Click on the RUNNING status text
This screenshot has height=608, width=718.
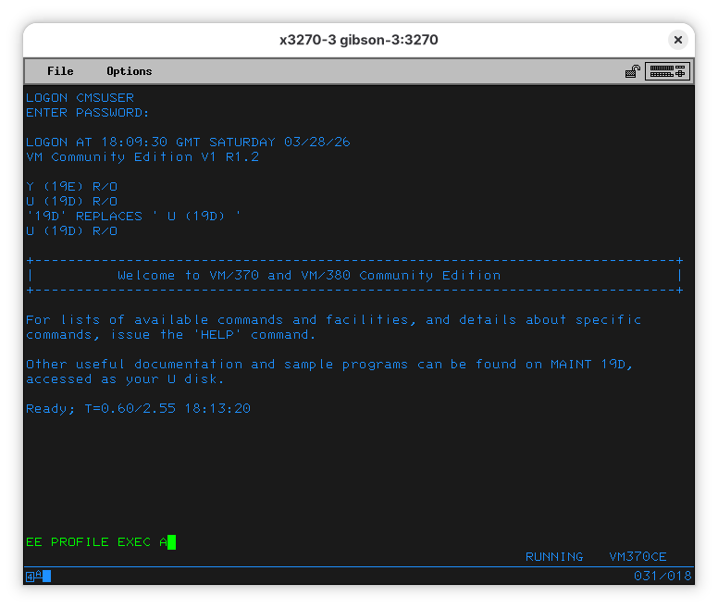coord(554,557)
